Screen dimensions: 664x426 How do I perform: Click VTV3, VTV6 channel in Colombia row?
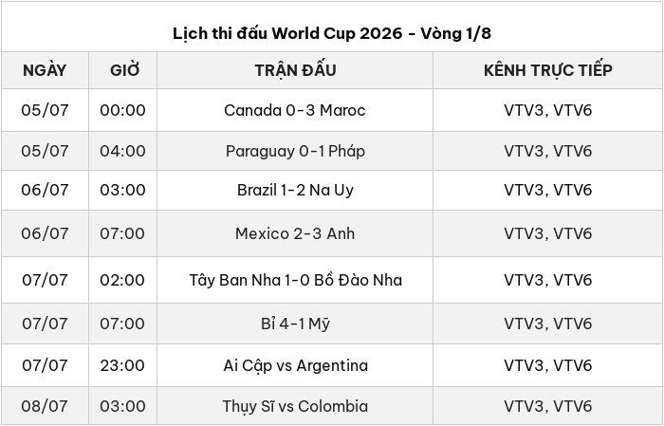(548, 406)
